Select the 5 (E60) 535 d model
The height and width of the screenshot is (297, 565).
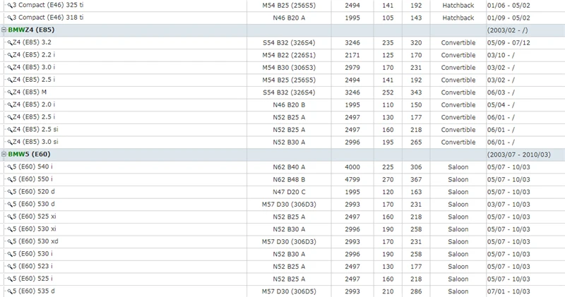[33, 291]
